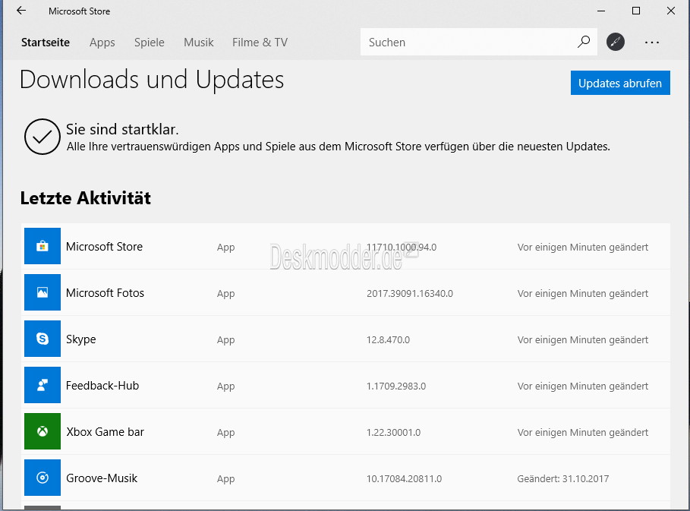Select the Feedback-Hub row name

(102, 386)
